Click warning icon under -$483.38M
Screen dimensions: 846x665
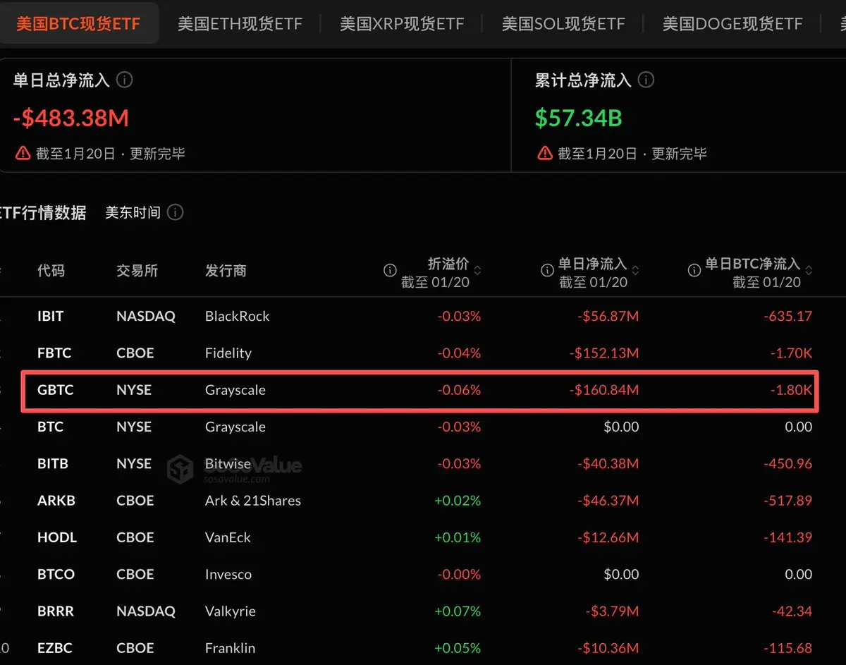pos(23,153)
